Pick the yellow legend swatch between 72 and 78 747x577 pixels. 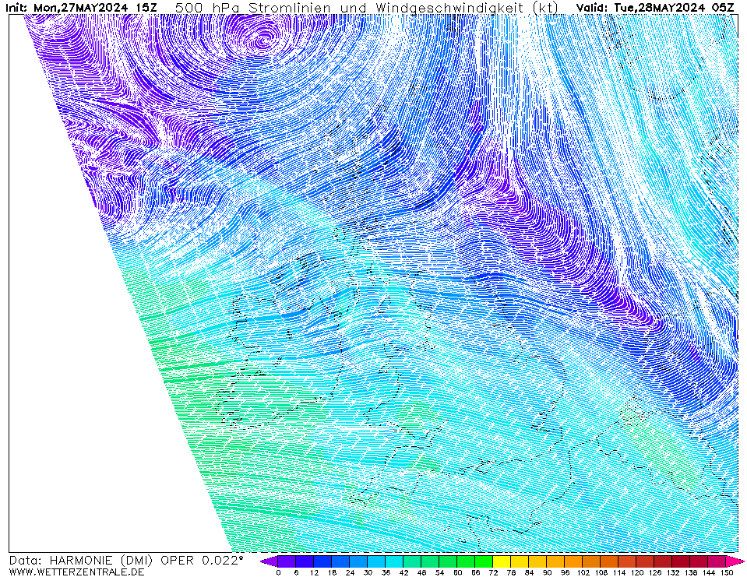[502, 561]
